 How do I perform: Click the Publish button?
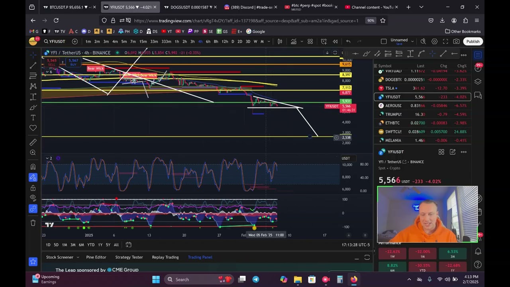[x=473, y=41]
